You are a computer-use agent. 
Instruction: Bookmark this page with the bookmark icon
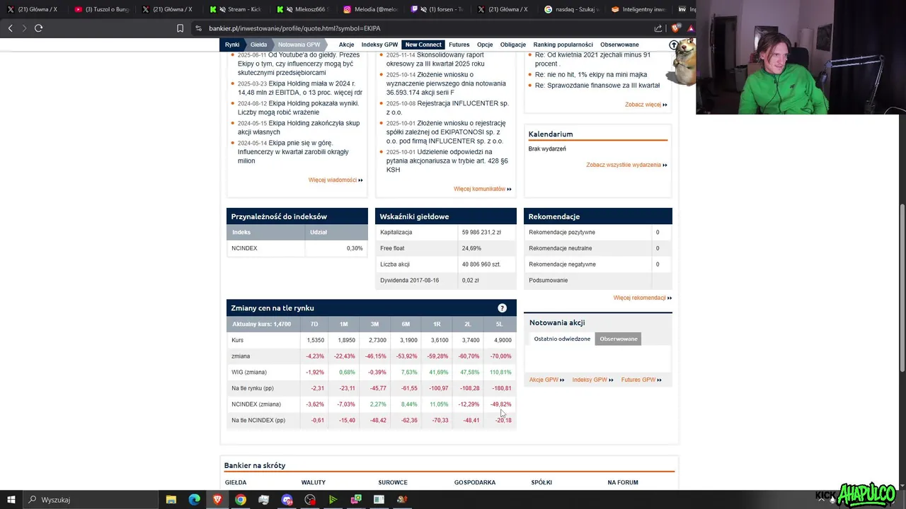coord(180,28)
